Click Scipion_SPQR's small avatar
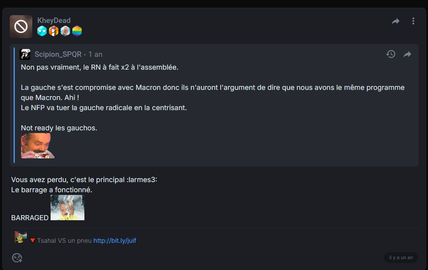The height and width of the screenshot is (270, 428). (x=25, y=54)
